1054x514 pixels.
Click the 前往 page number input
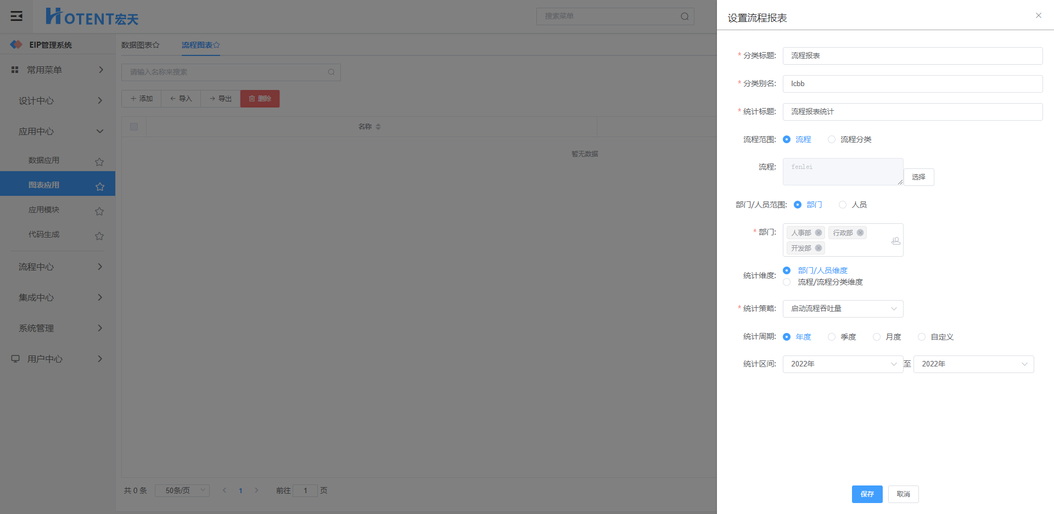pos(305,490)
